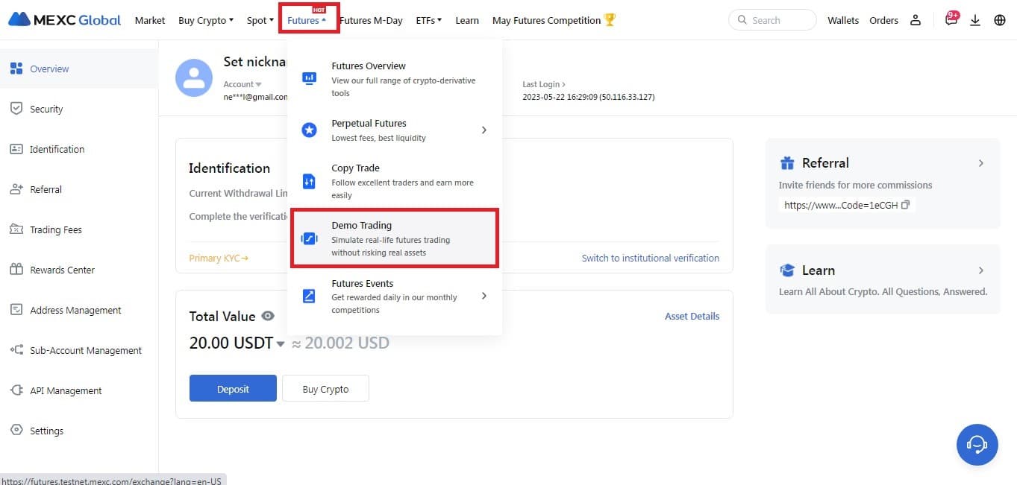Select Overview in the sidebar
1017x485 pixels.
[79, 69]
